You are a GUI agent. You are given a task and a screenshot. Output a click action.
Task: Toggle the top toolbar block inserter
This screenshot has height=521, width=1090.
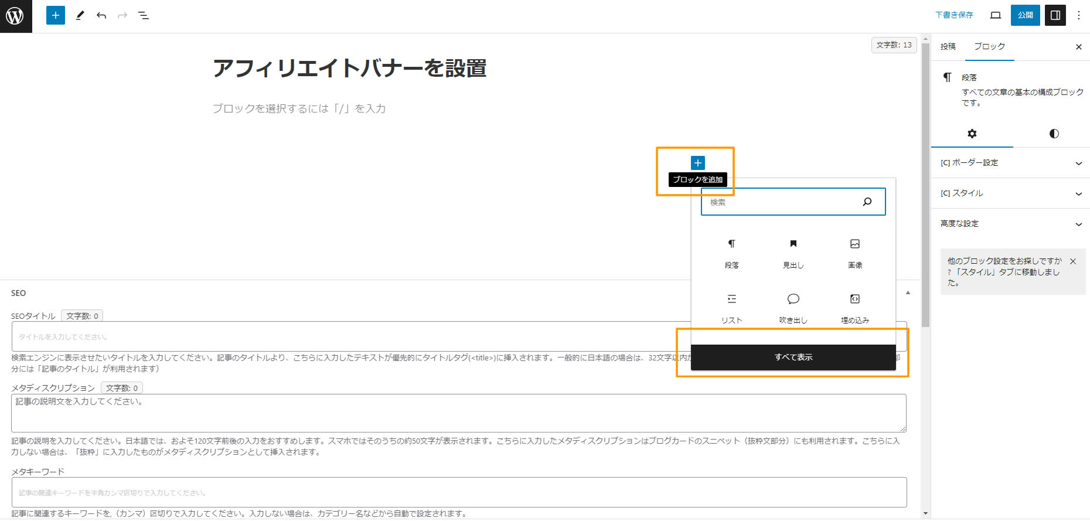(56, 15)
